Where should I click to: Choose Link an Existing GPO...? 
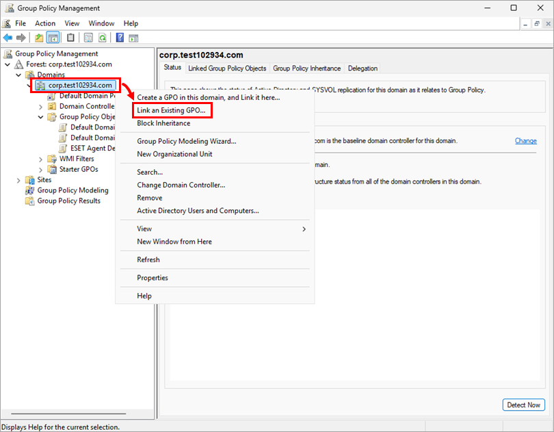point(171,110)
